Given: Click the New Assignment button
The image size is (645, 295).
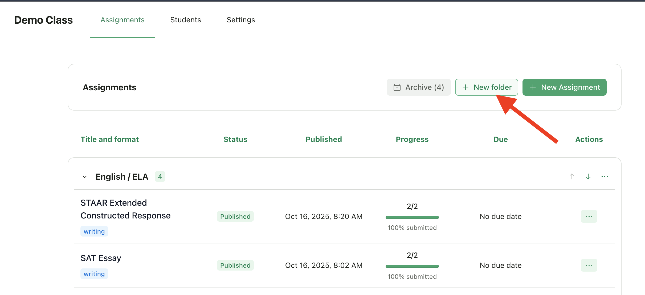Looking at the screenshot, I should tap(564, 87).
